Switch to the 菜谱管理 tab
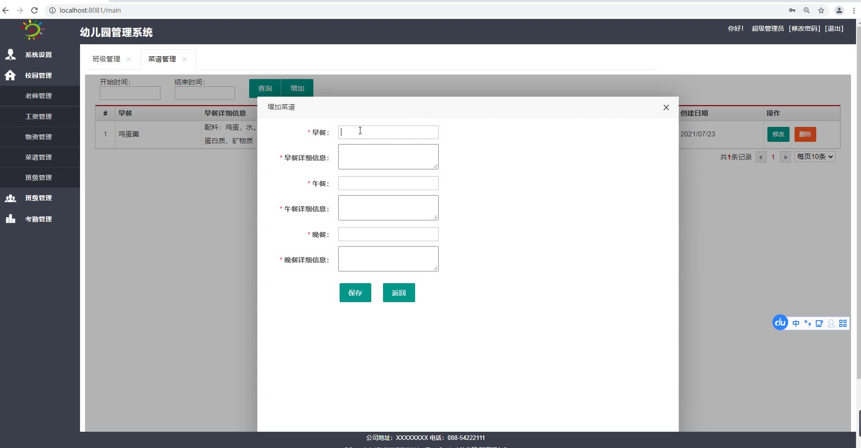 [162, 59]
